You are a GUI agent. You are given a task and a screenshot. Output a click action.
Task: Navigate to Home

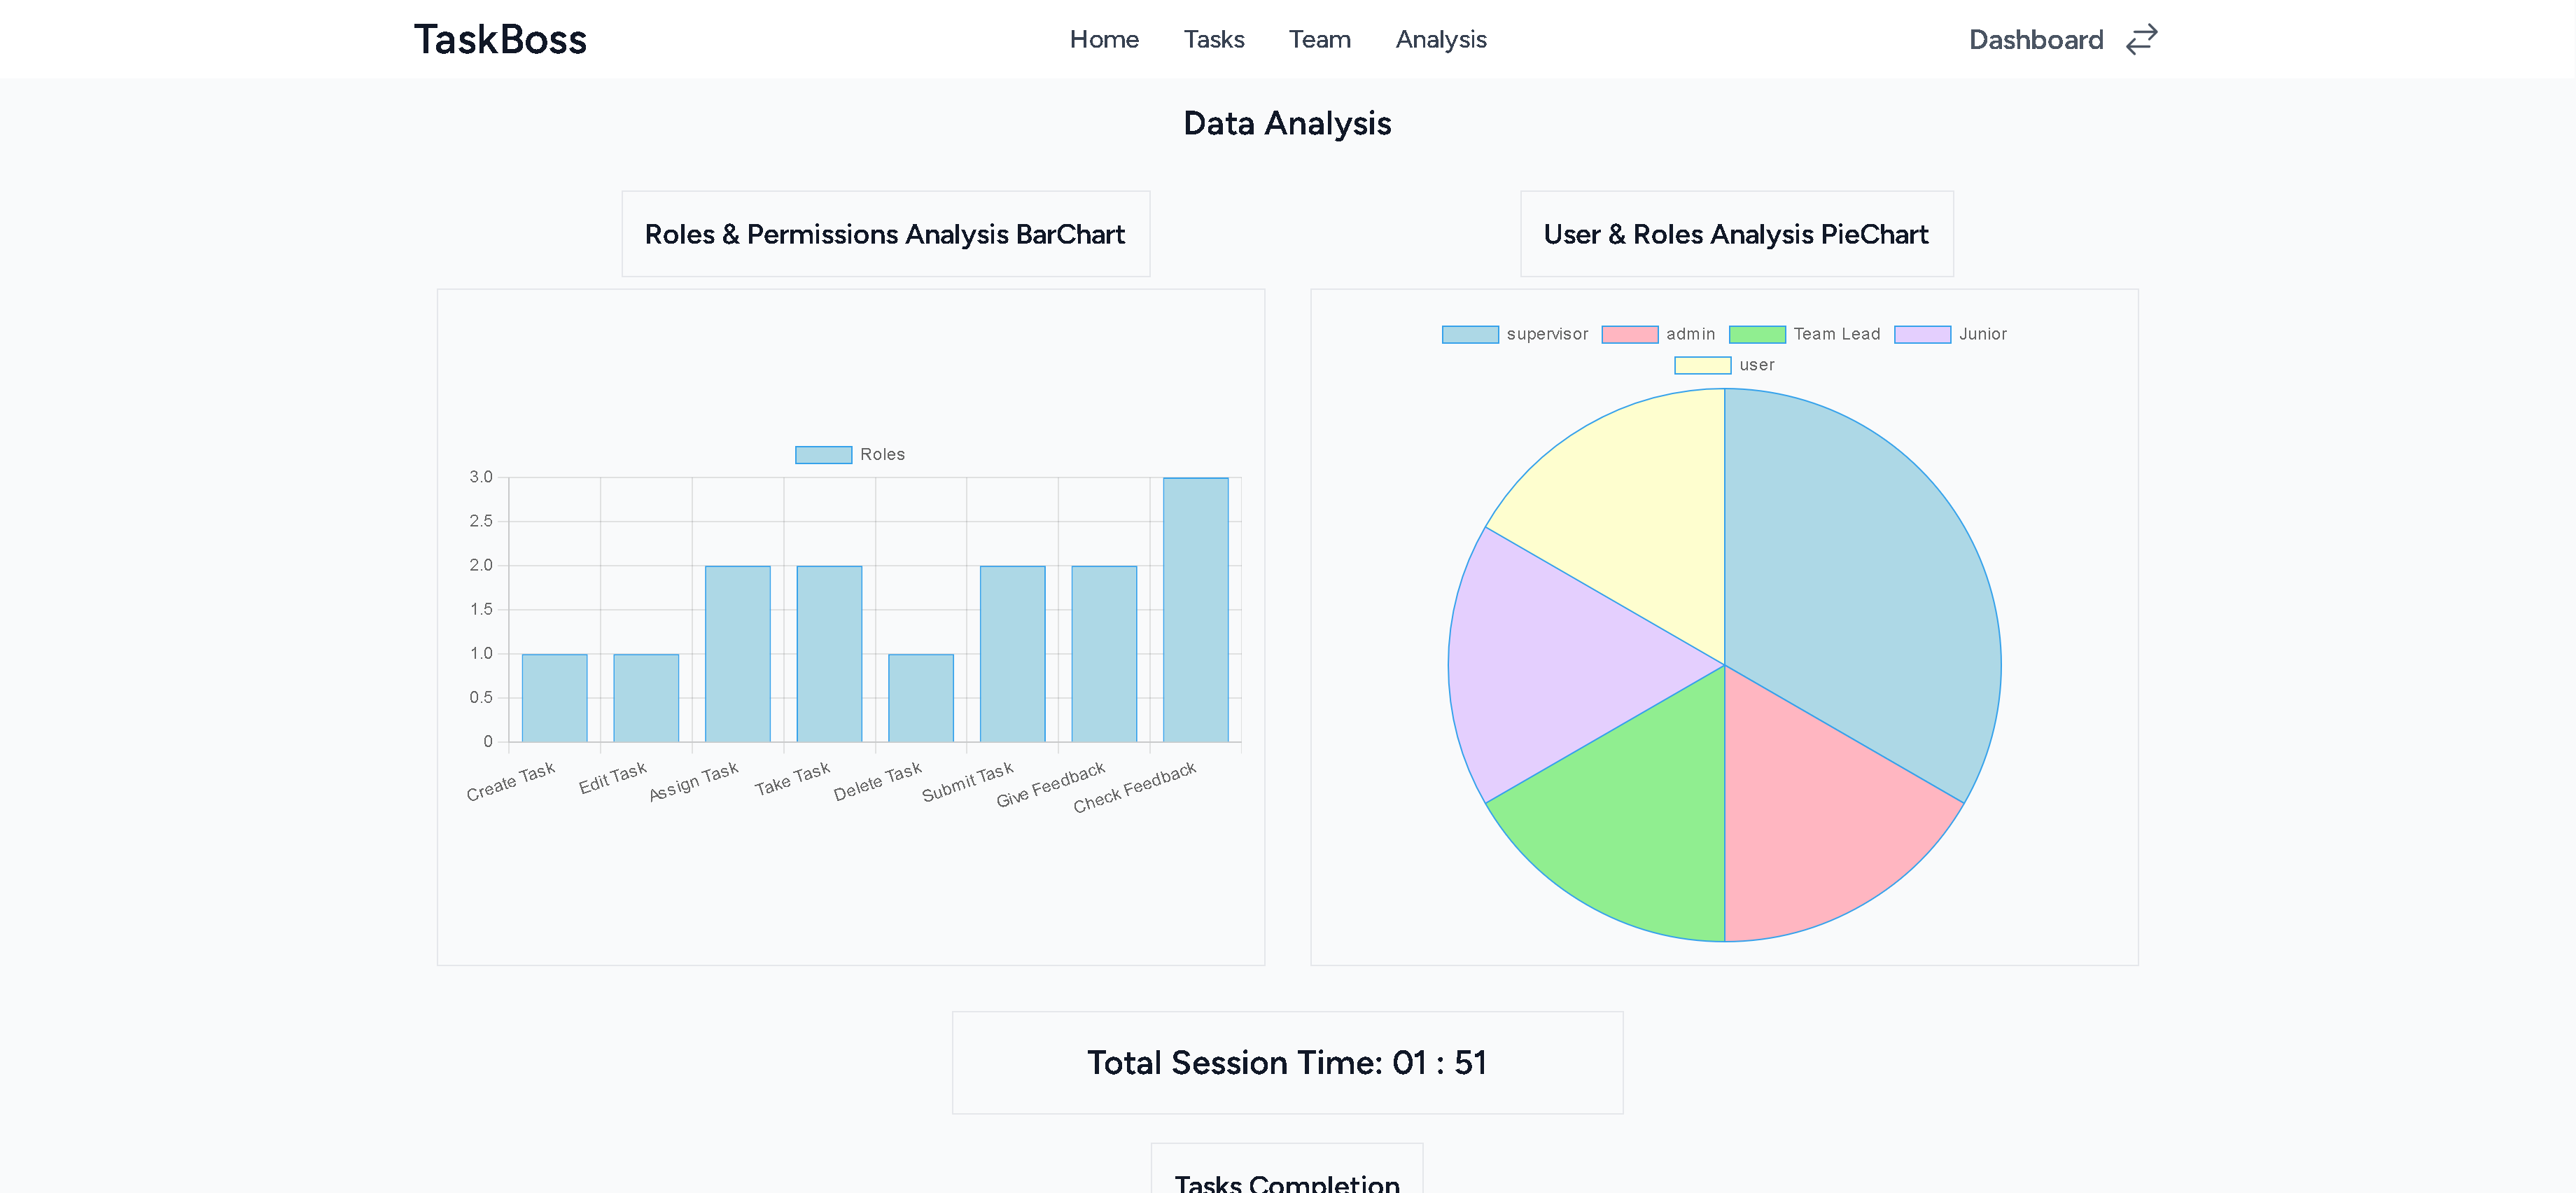(x=1104, y=39)
